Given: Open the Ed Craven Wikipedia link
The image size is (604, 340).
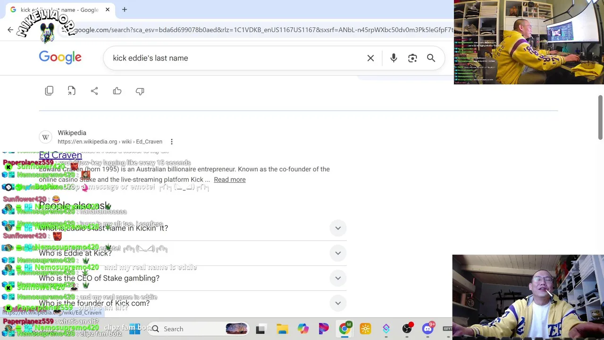Looking at the screenshot, I should 60,155.
